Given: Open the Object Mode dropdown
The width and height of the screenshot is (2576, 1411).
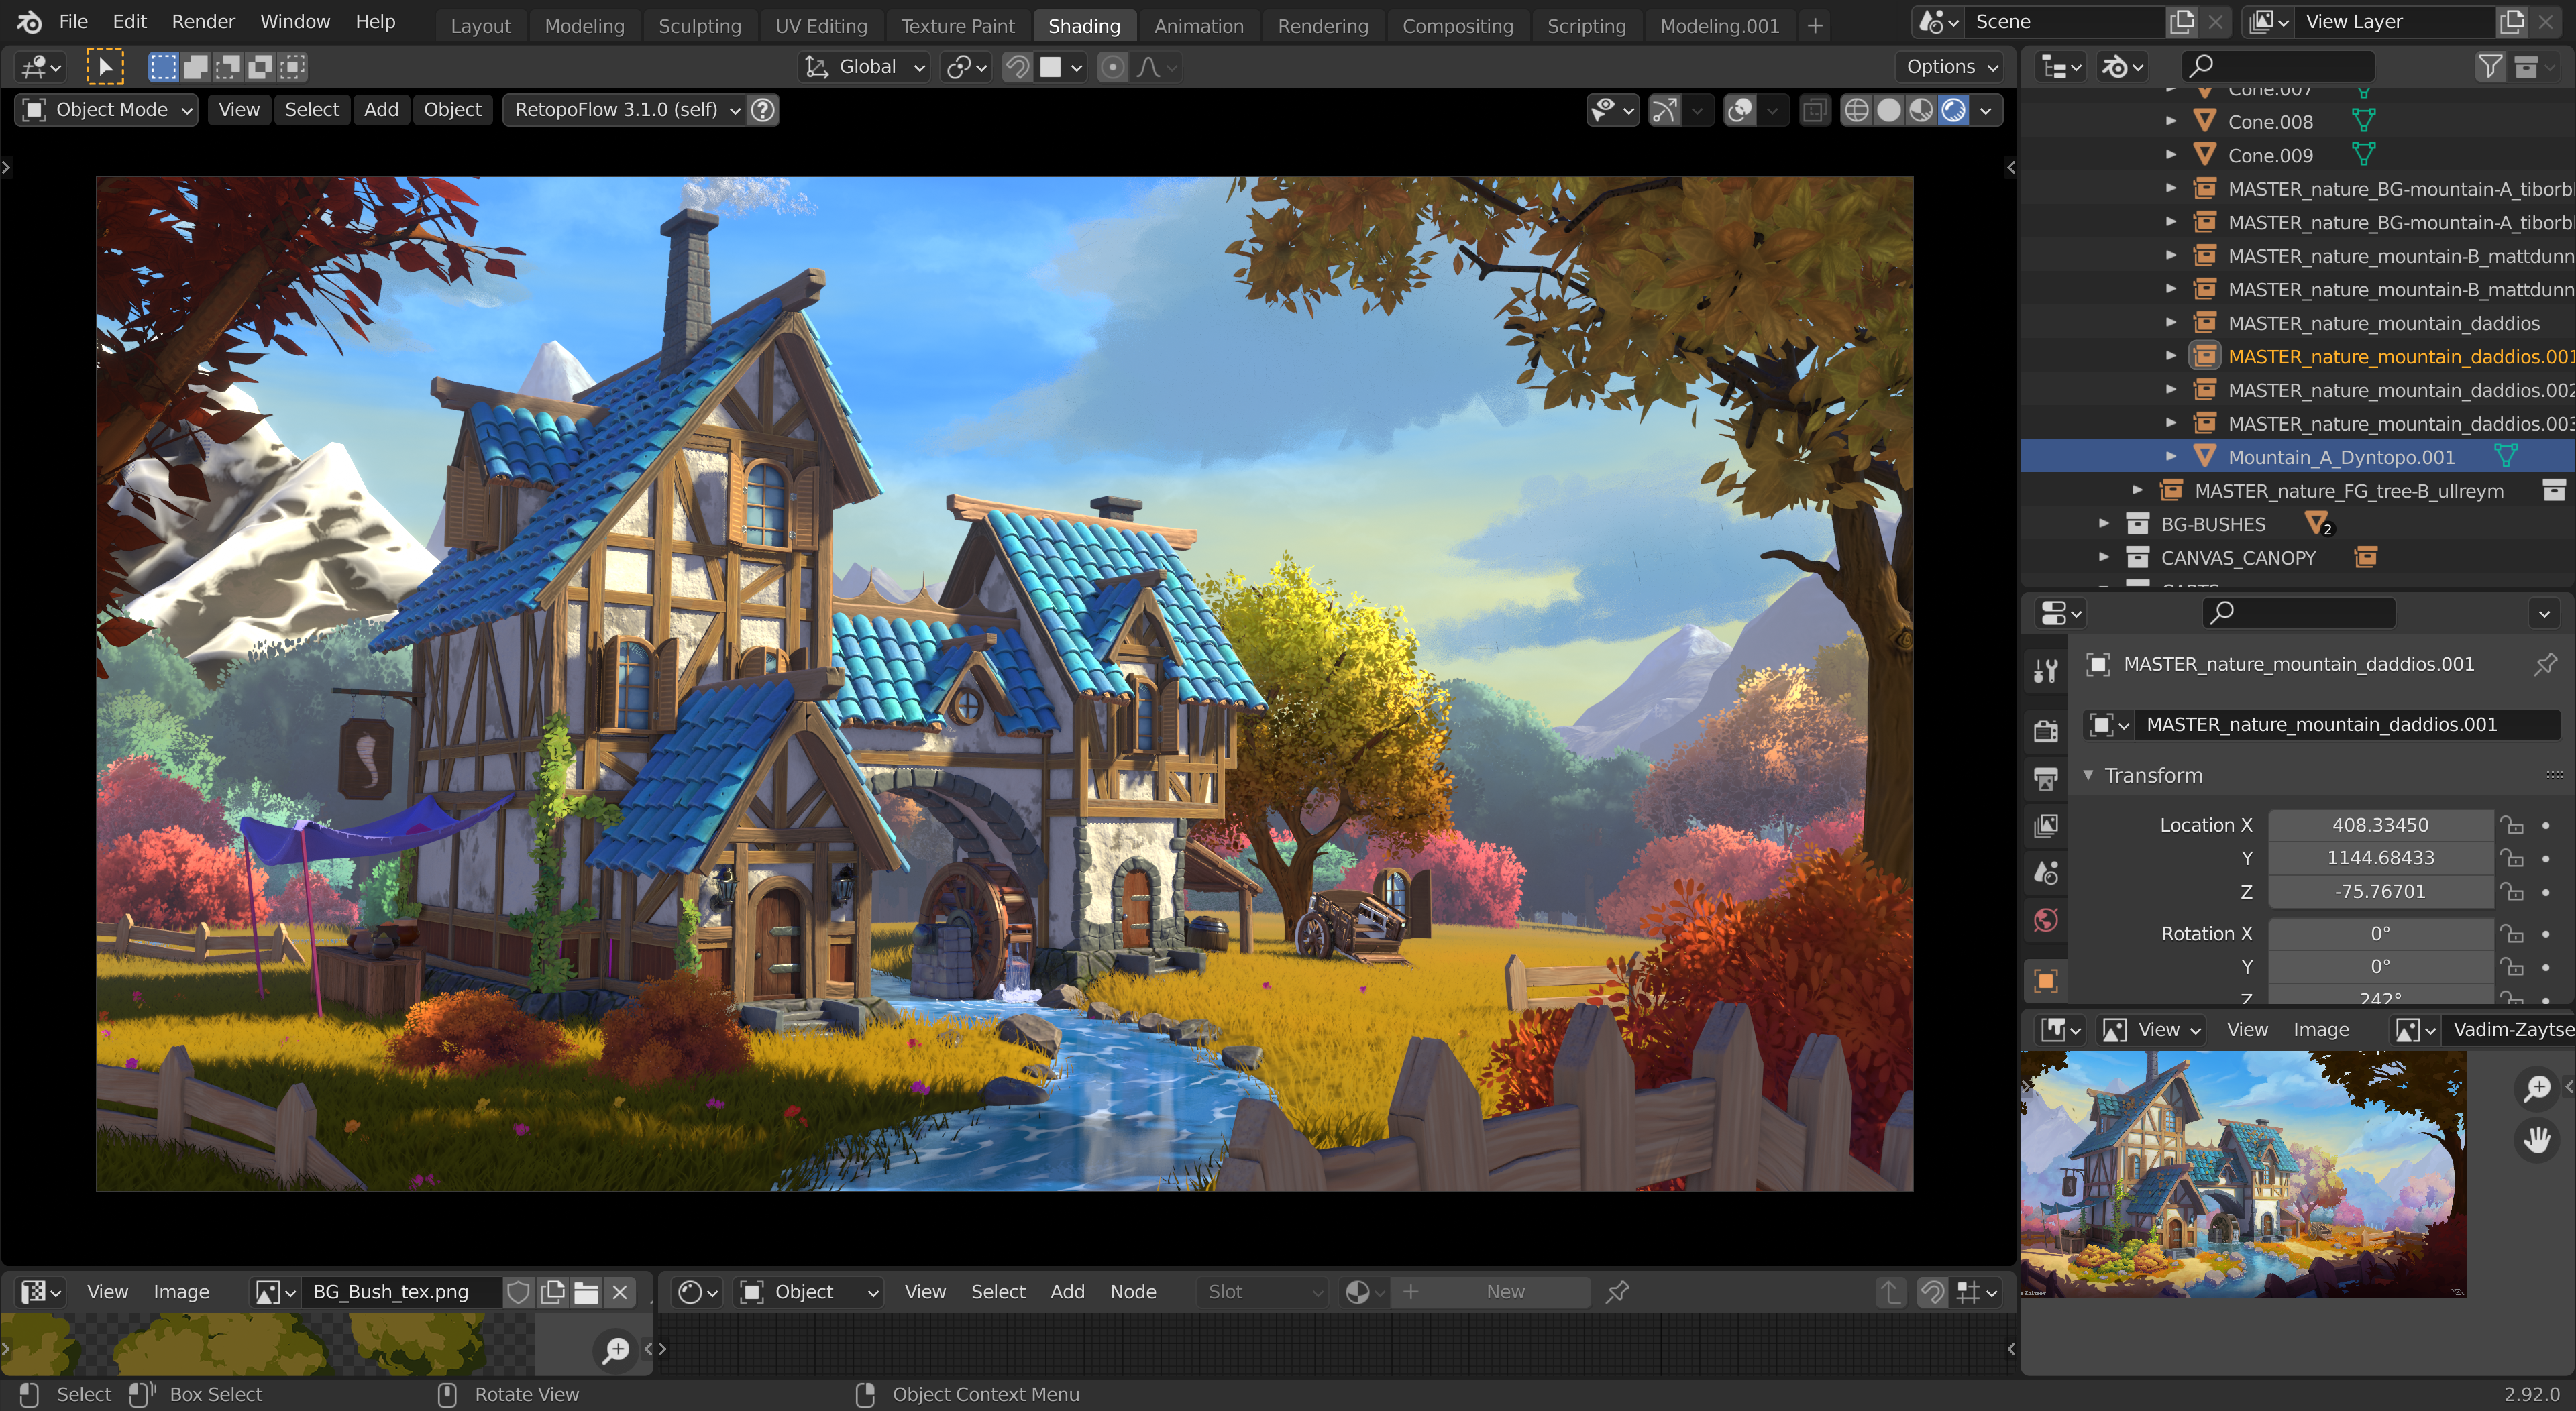Looking at the screenshot, I should (x=106, y=110).
